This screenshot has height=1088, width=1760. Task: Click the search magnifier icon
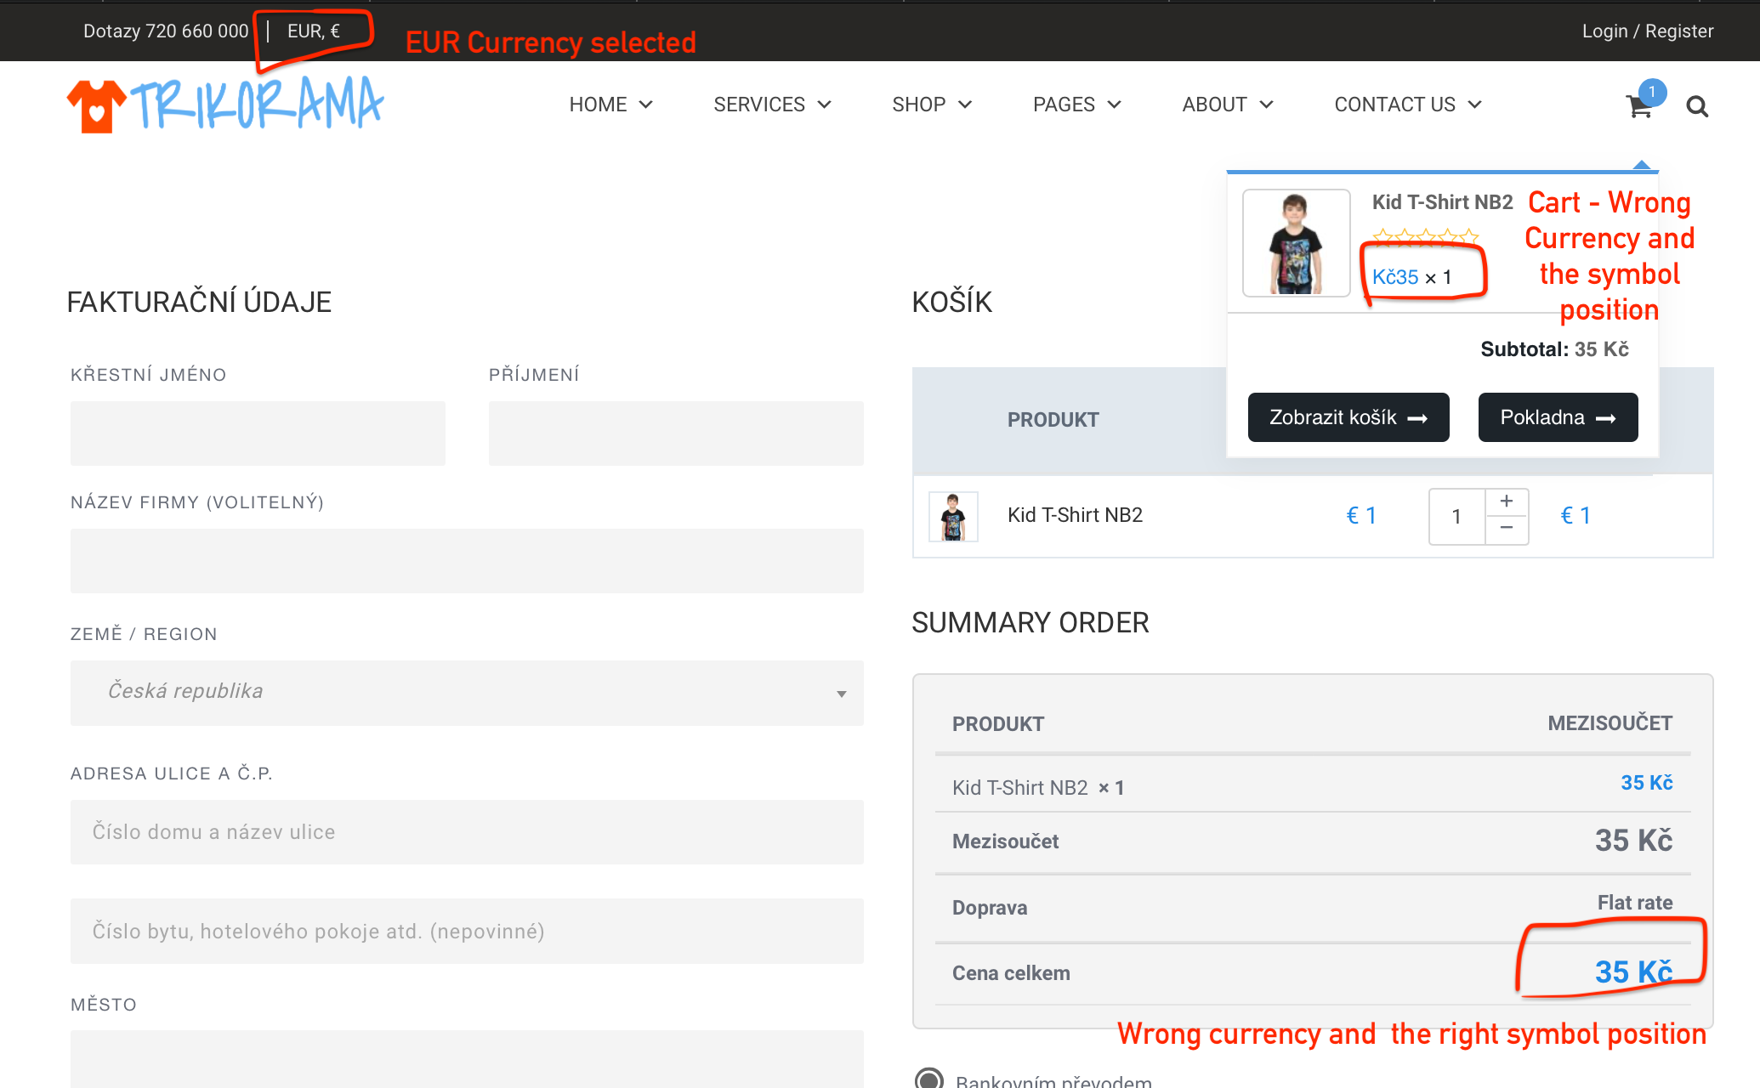pyautogui.click(x=1697, y=106)
